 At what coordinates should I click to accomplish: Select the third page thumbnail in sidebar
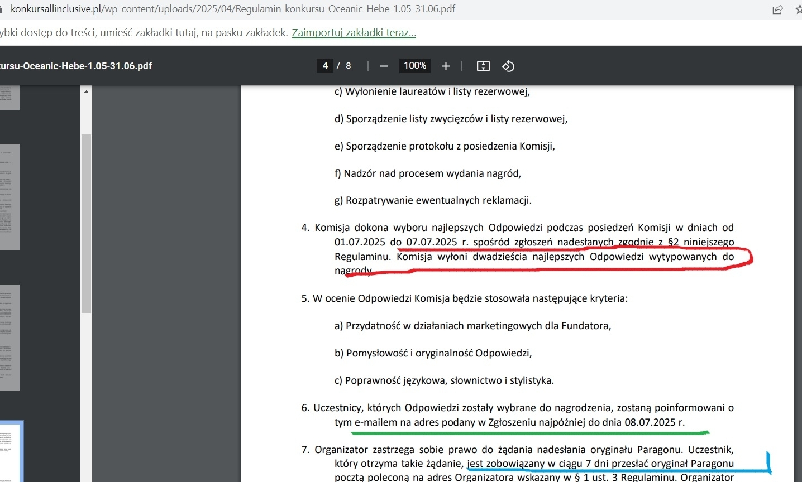pyautogui.click(x=9, y=337)
